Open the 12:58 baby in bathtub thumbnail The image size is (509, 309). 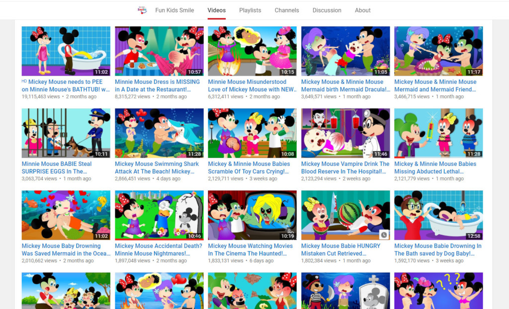click(x=438, y=215)
